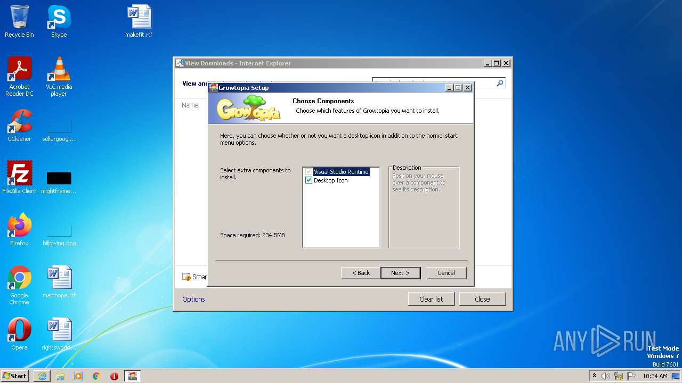The image size is (682, 383).
Task: Click the View Downloads title bar icon
Action: click(x=180, y=63)
